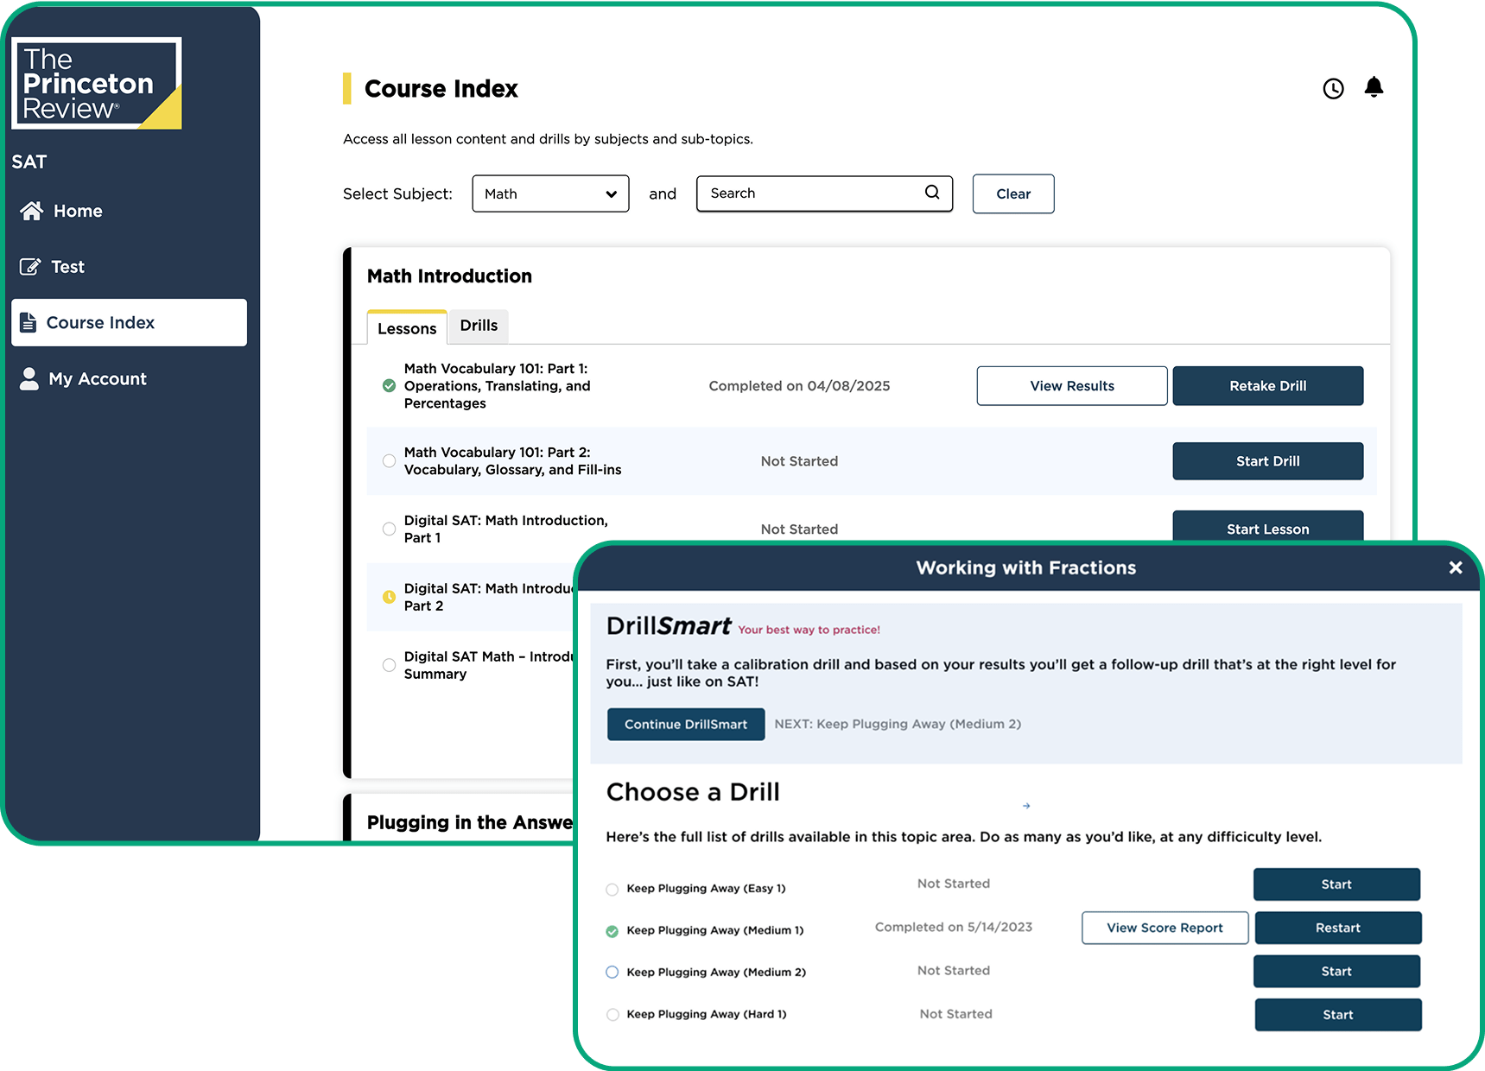Close the Working with Fractions dialog
1485x1071 pixels.
point(1455,567)
